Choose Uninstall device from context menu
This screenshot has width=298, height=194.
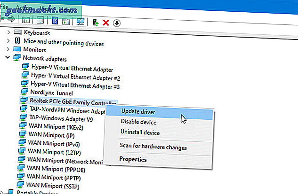[140, 132]
